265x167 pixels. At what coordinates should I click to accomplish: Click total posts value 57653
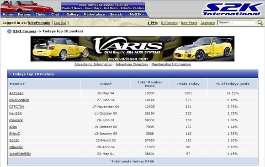click(x=150, y=140)
